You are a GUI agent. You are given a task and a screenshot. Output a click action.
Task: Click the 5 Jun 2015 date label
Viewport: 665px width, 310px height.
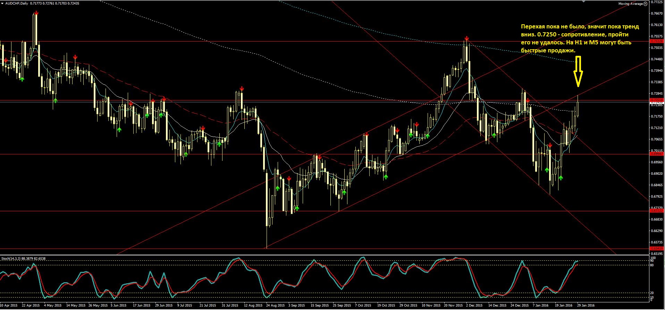coord(119,306)
